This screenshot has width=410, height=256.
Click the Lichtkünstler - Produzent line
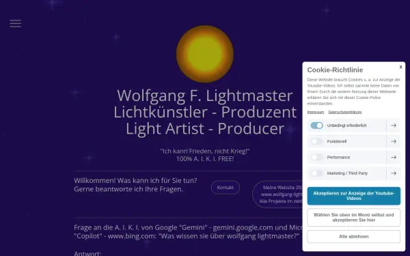(x=205, y=112)
